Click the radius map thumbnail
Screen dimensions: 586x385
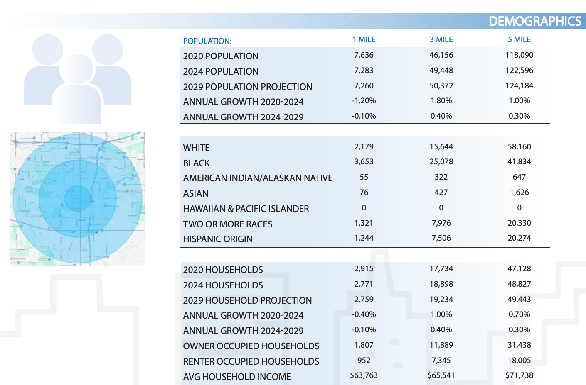(78, 199)
